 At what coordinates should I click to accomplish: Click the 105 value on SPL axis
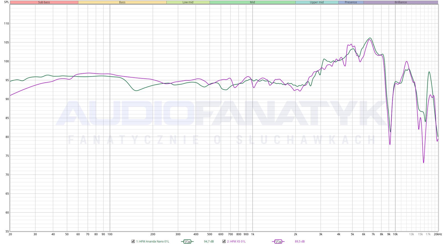click(6, 42)
